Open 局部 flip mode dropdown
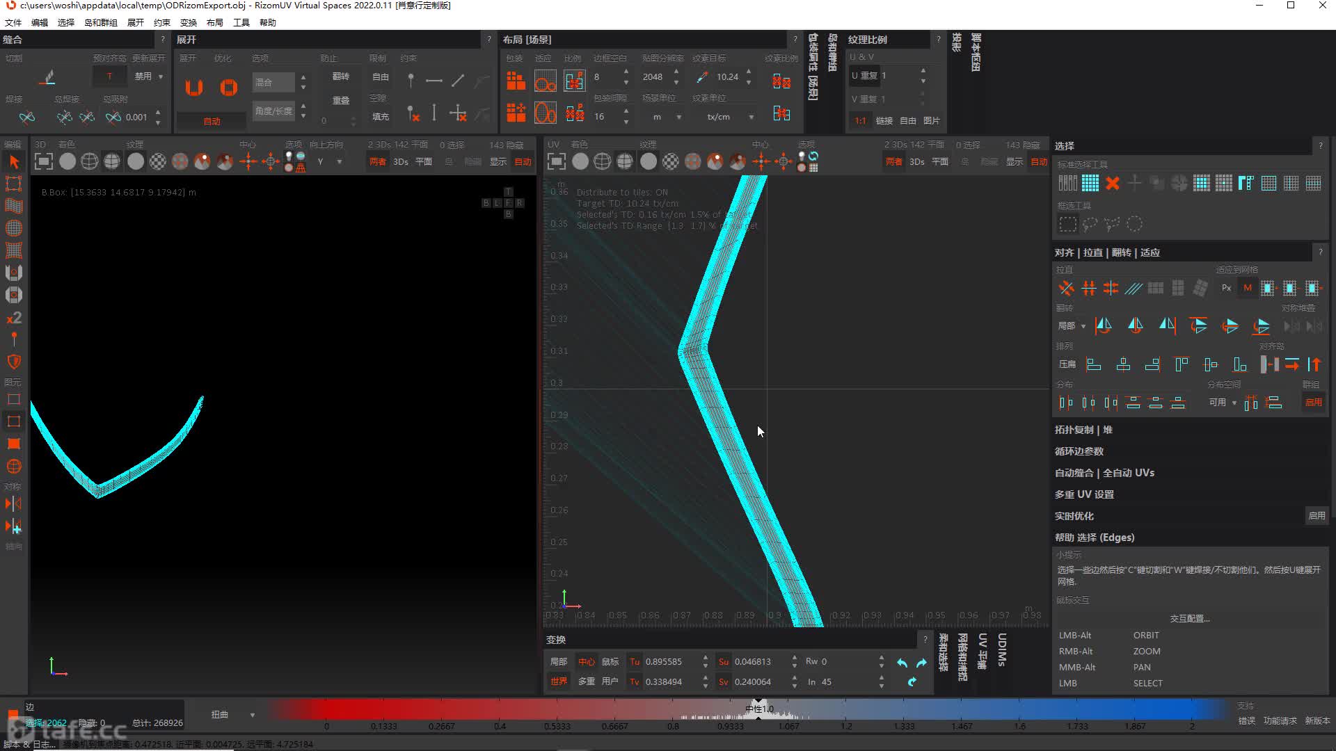 coord(1072,326)
